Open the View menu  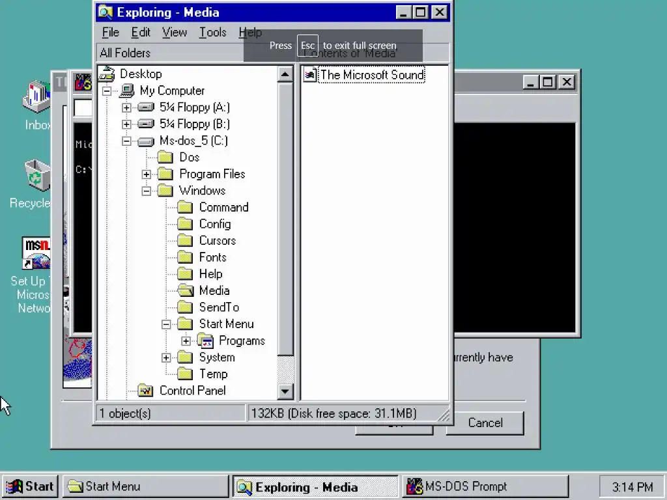tap(175, 33)
